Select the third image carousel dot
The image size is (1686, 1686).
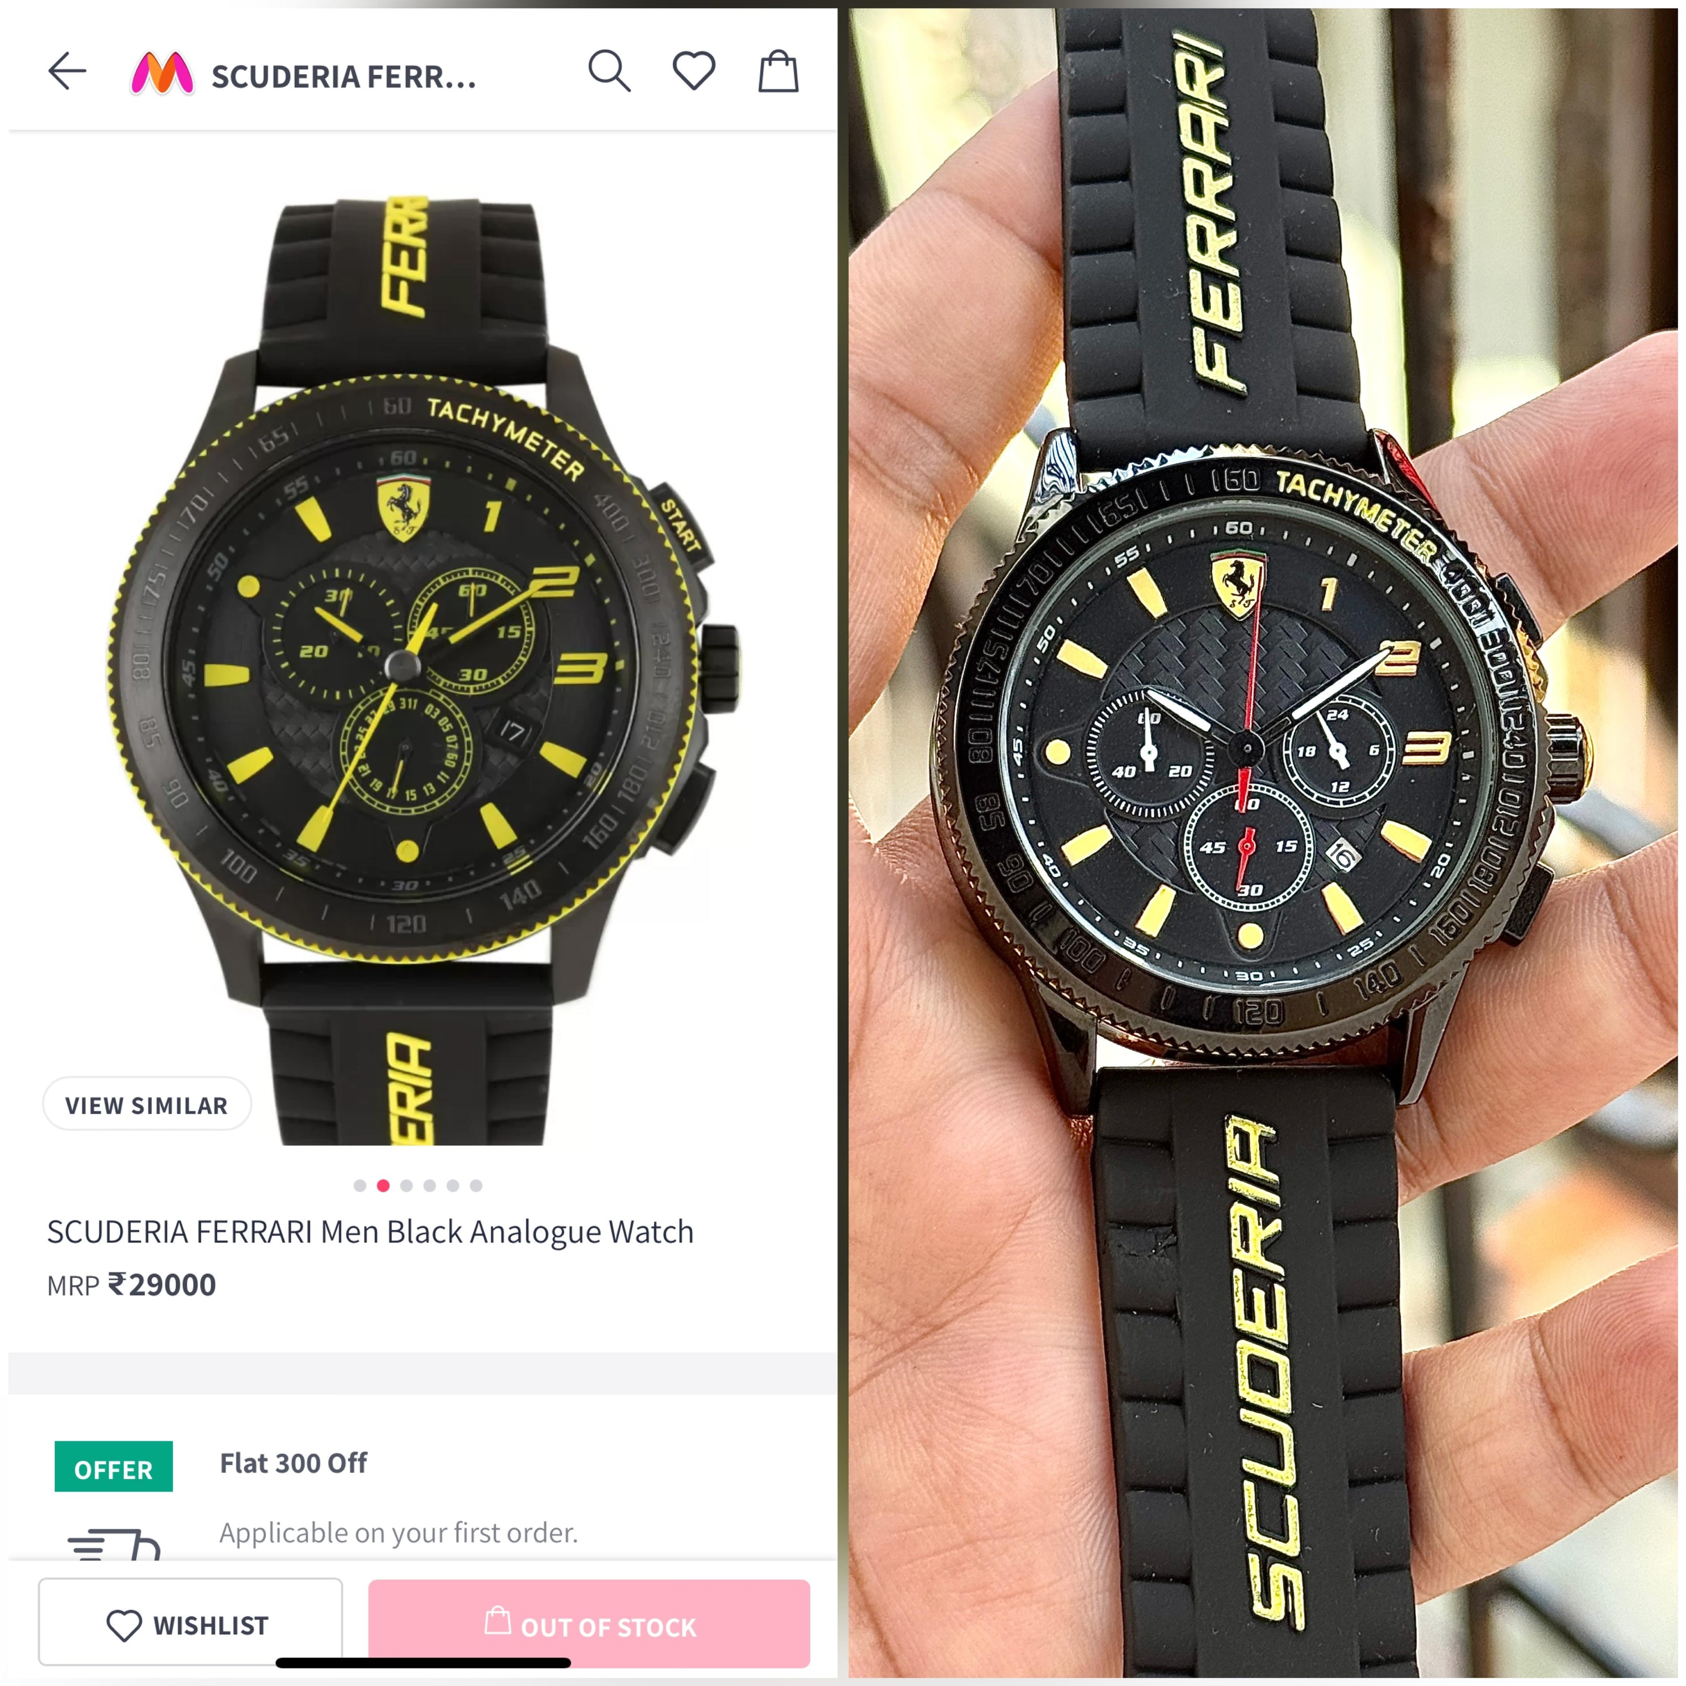click(x=407, y=1185)
